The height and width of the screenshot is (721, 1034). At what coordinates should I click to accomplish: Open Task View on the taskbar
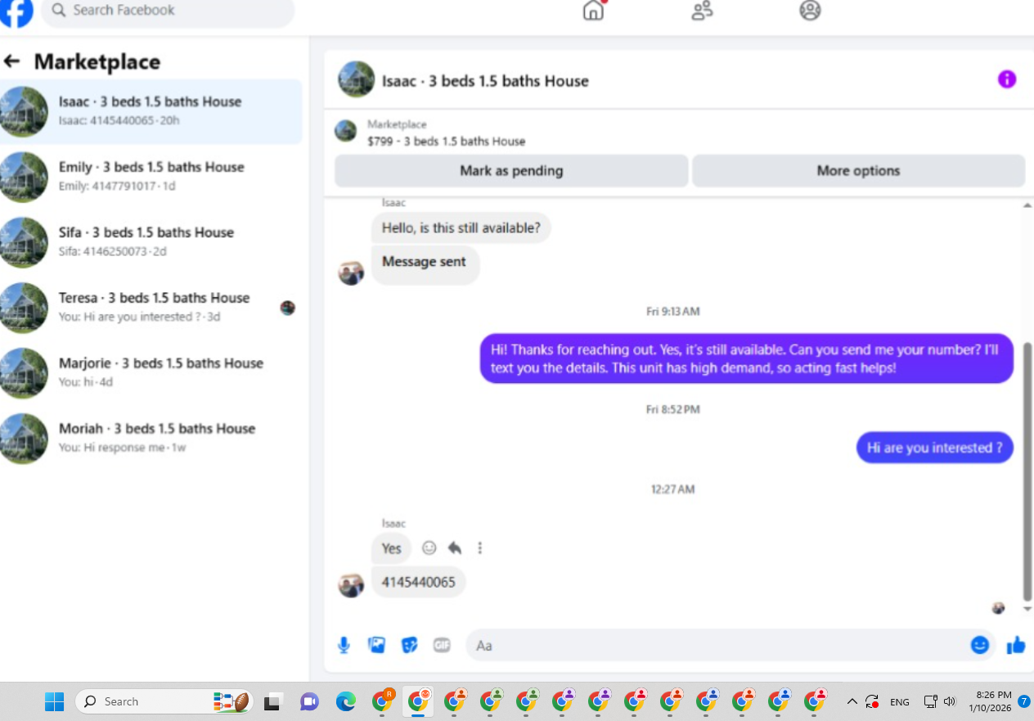(x=272, y=701)
